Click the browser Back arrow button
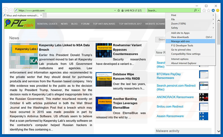Screen dimensions: 223x137 pyautogui.click(x=5, y=10)
